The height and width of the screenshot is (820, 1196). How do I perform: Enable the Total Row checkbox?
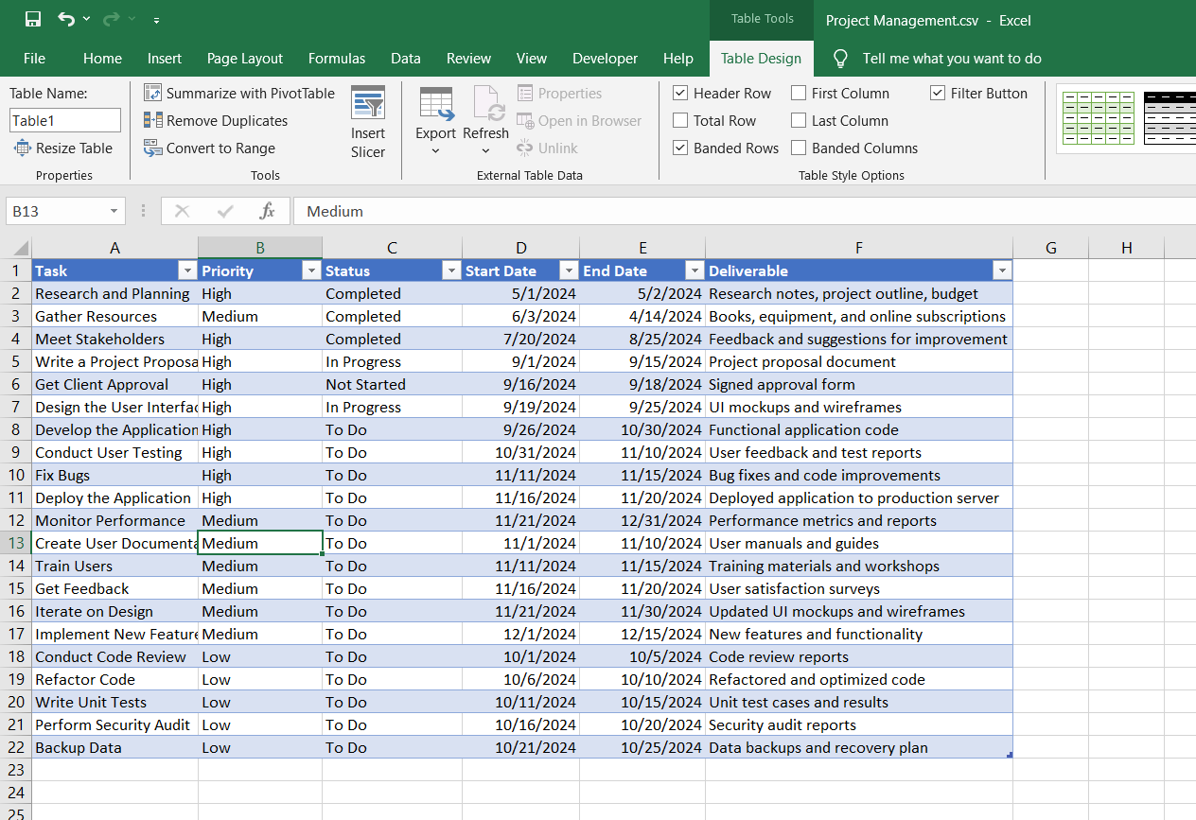coord(680,120)
